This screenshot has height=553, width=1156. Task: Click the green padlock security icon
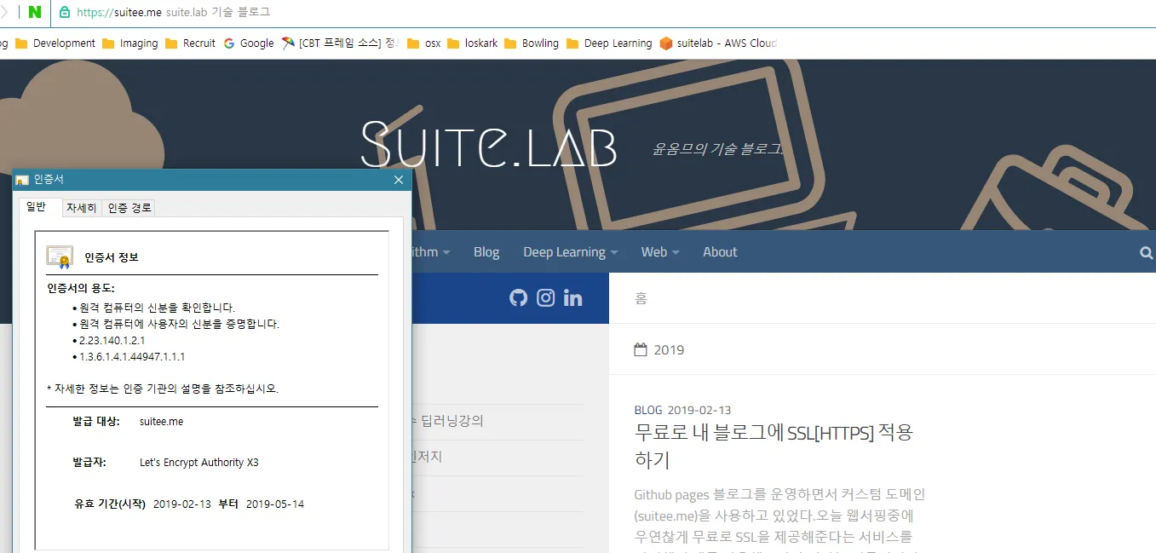coord(64,12)
